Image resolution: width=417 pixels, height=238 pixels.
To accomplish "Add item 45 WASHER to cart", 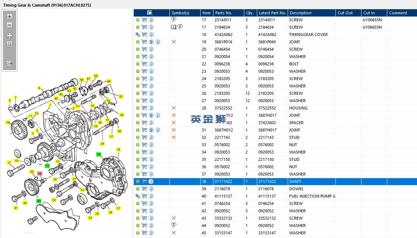I will [x=144, y=233].
